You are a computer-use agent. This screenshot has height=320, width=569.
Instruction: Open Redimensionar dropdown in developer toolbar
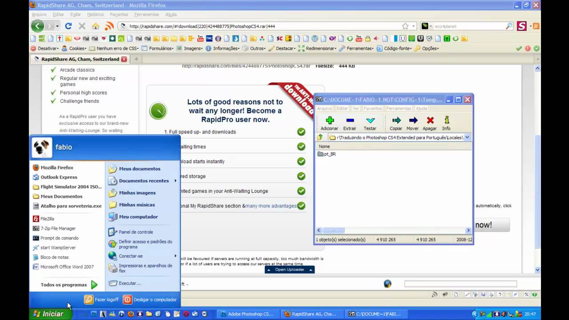(317, 48)
